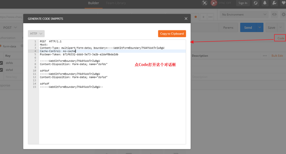This screenshot has width=286, height=154.
Task: Open the wrench settings icon
Action: (274, 3)
